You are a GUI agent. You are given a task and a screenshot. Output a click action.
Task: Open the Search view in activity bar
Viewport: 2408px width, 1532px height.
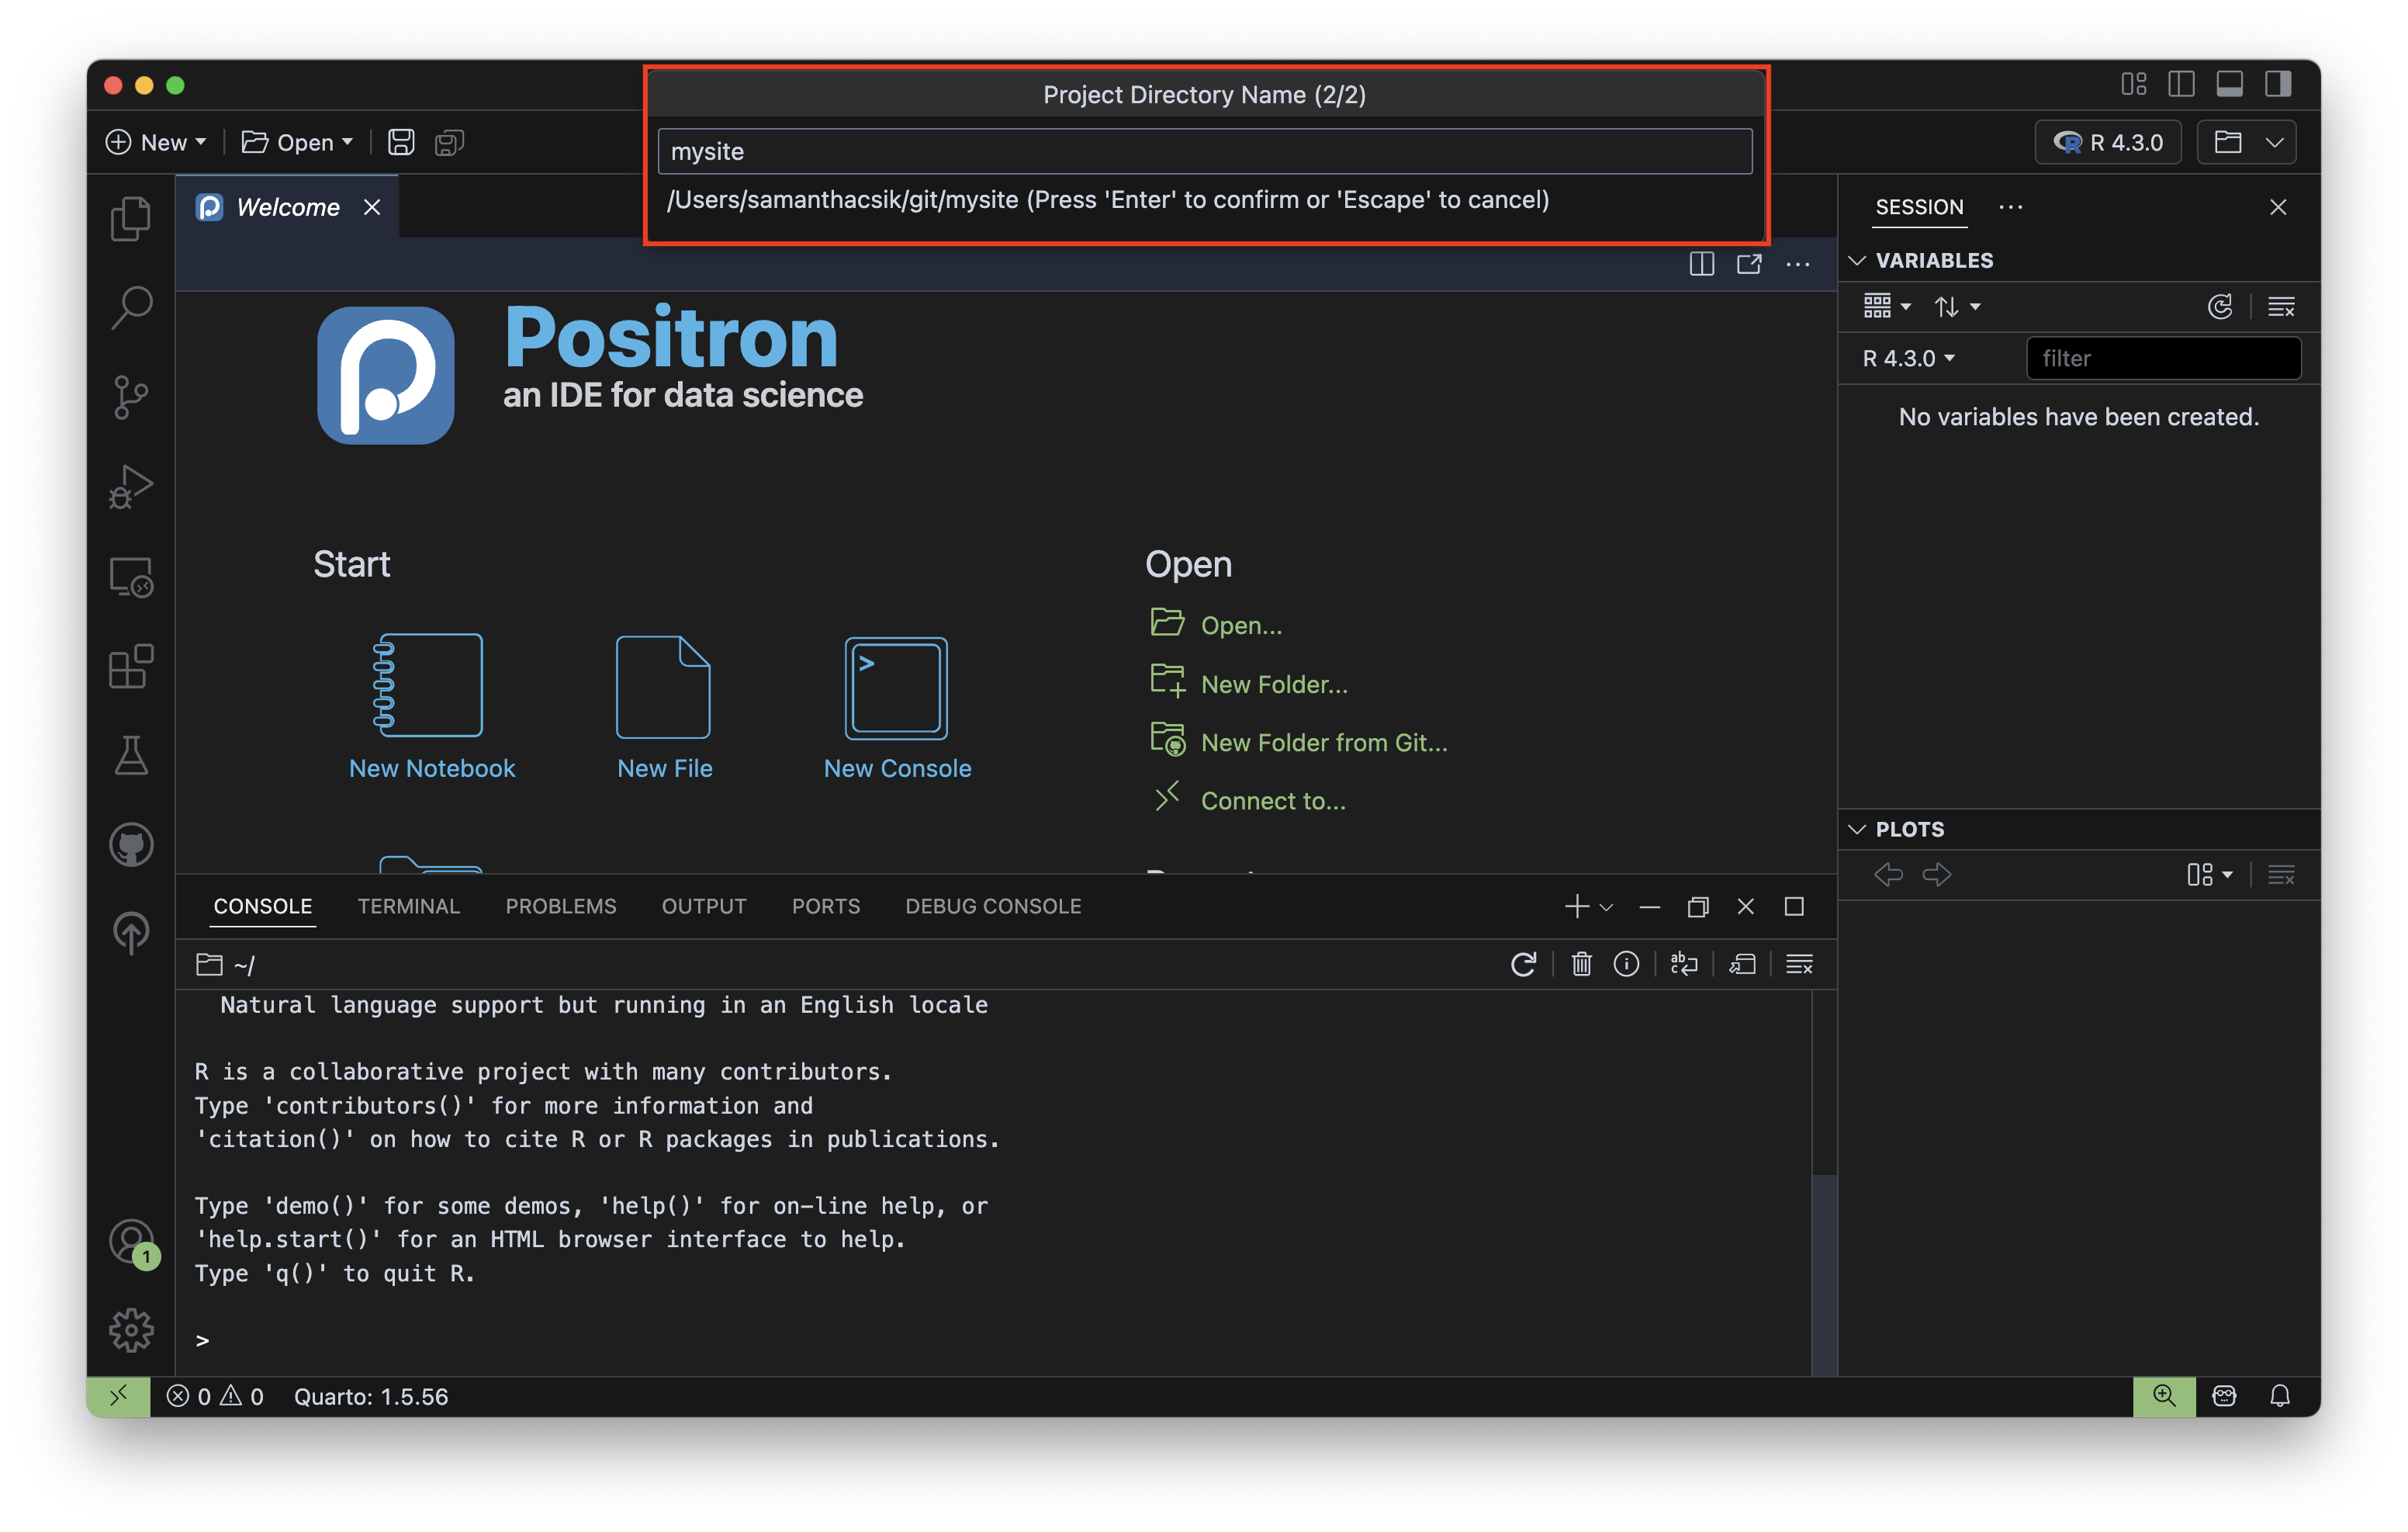pyautogui.click(x=131, y=307)
